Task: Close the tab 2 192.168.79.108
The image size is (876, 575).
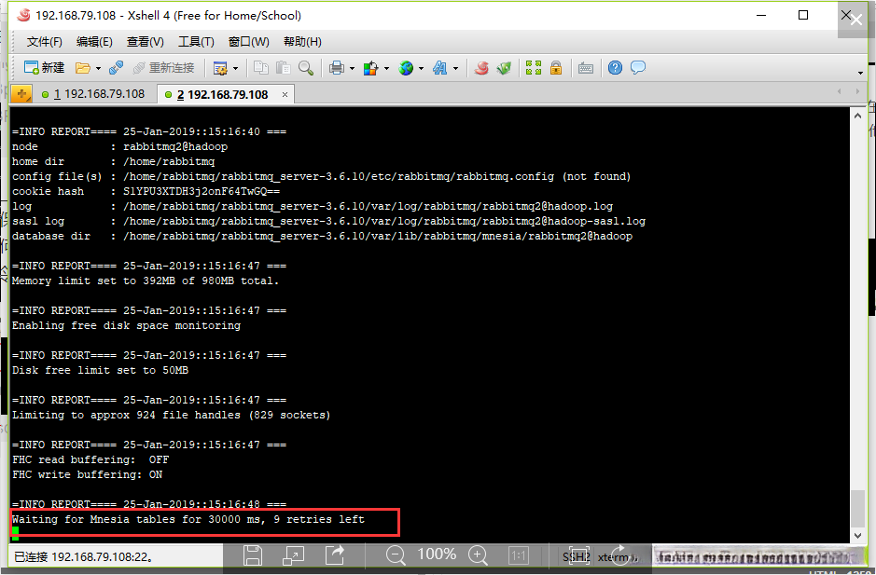Action: tap(285, 95)
